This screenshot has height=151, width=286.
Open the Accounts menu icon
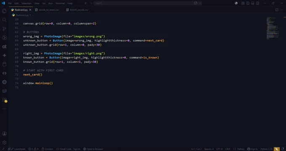coord(4,134)
